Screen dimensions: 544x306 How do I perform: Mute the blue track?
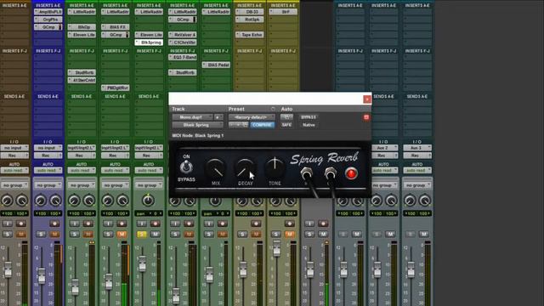54,235
